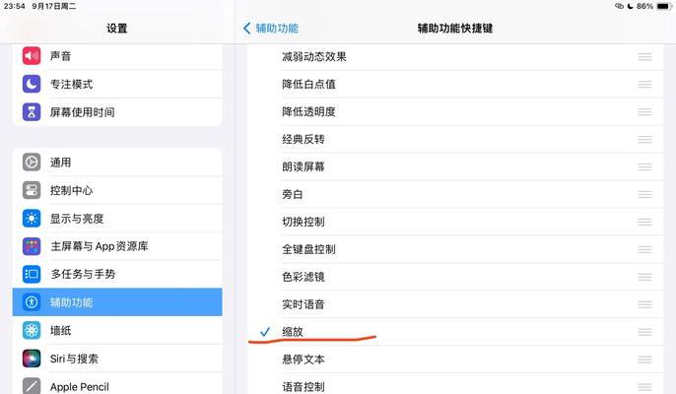The height and width of the screenshot is (394, 676).
Task: Click the reorder handle for 减弱动态效果
Action: [644, 56]
